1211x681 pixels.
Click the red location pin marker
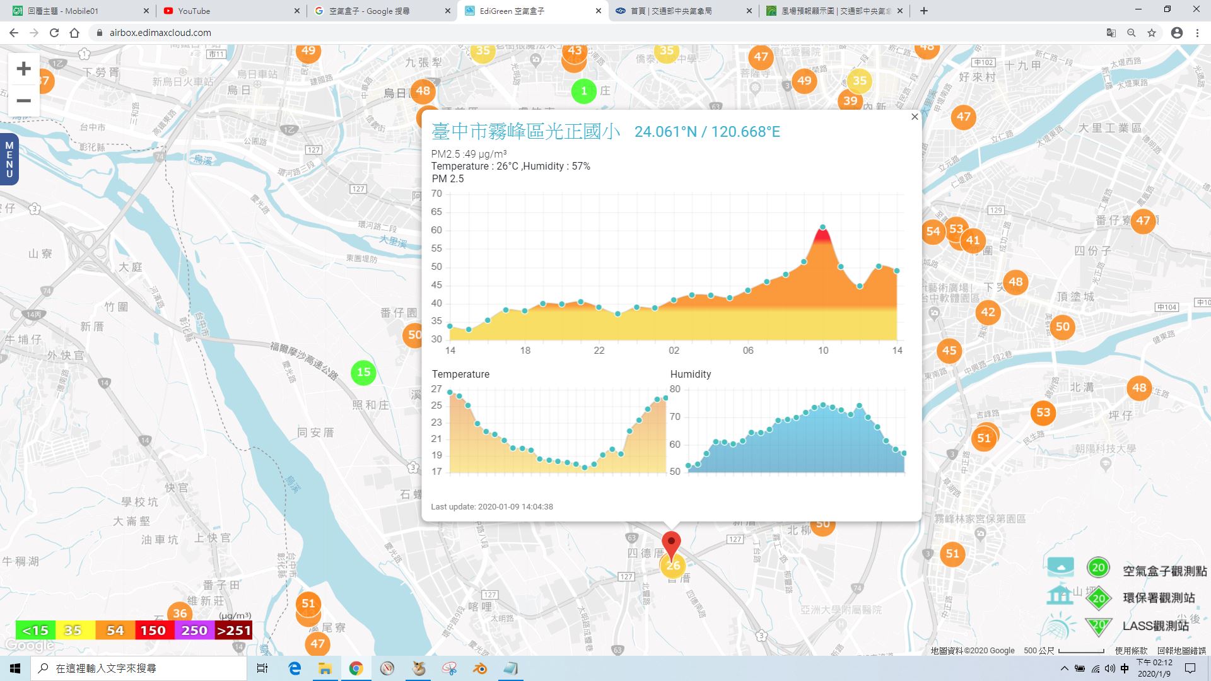[671, 545]
